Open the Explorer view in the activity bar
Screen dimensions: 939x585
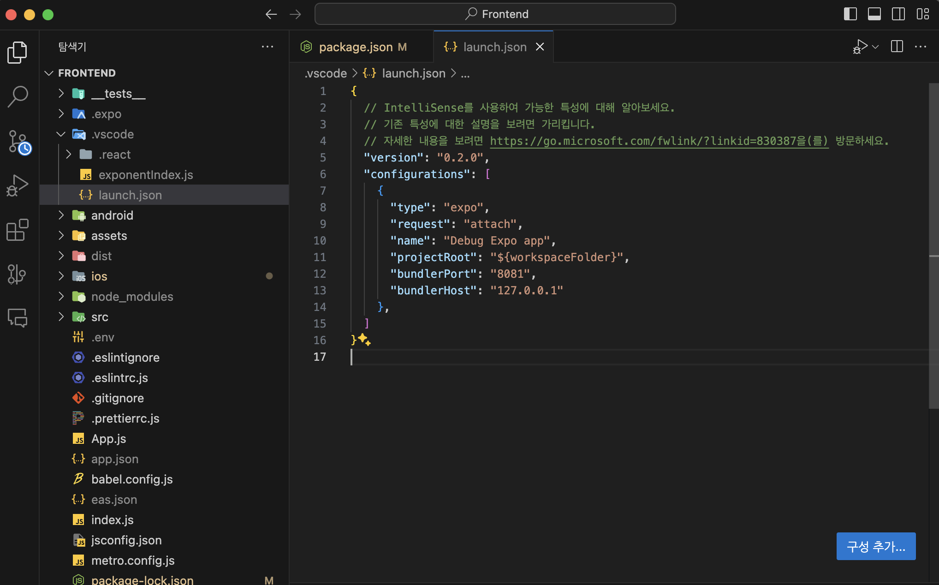point(18,52)
